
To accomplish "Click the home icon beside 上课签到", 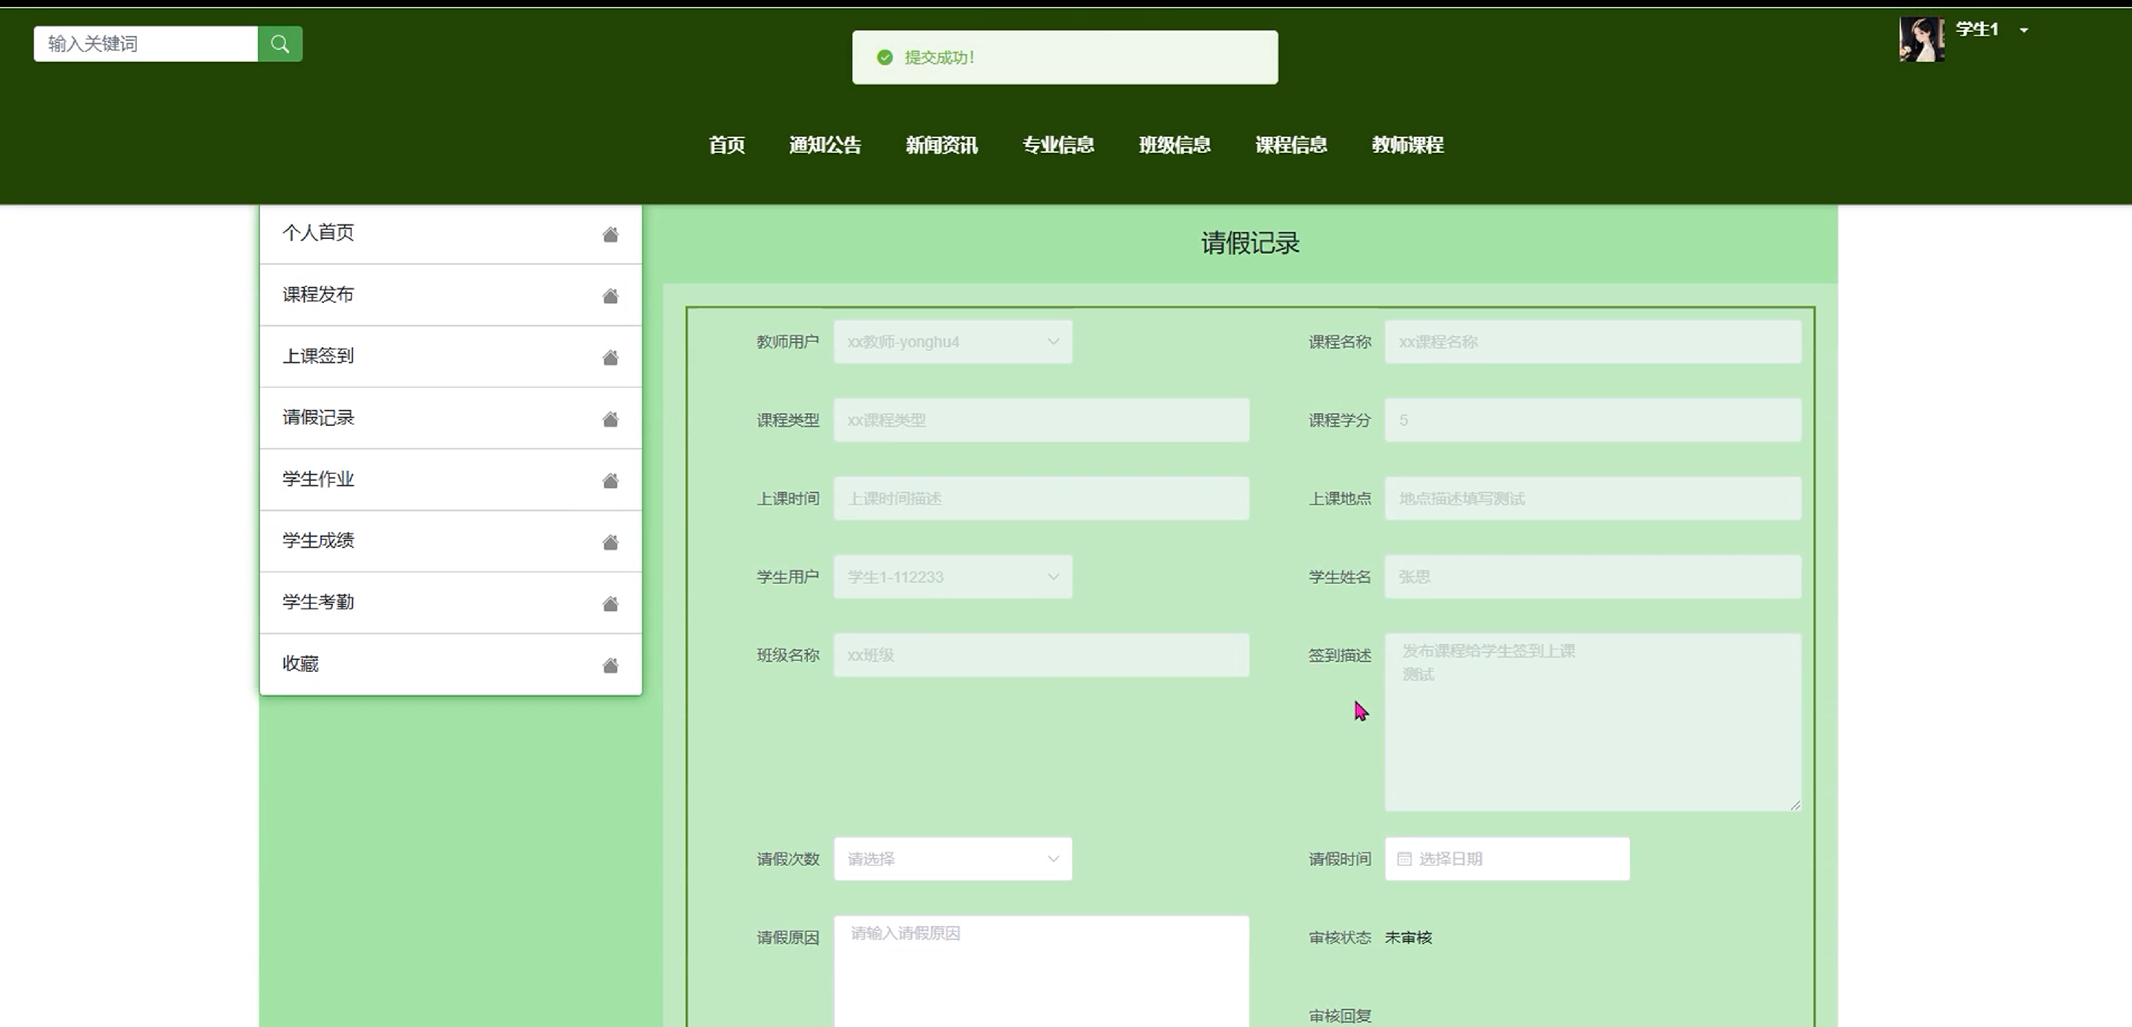I will [610, 358].
